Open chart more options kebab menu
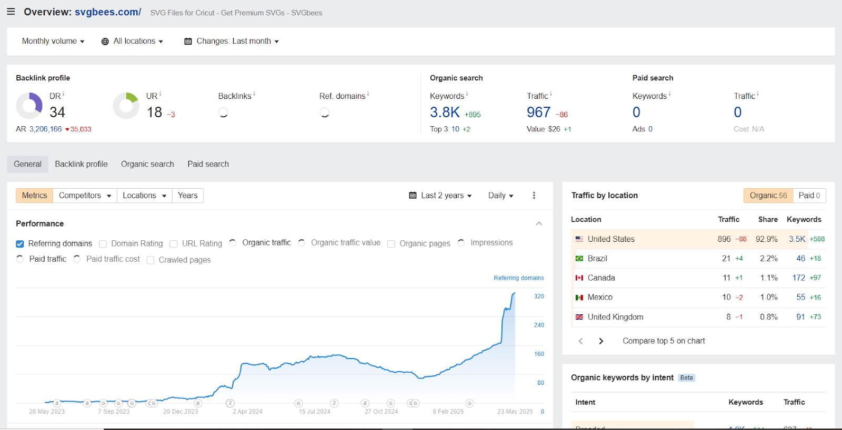 (534, 196)
